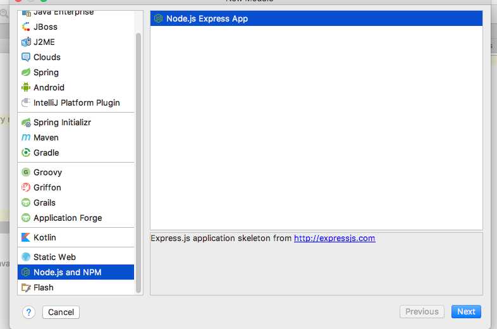Click the Spring Initializr icon
Viewport: 497px width, 329px height.
(x=26, y=123)
